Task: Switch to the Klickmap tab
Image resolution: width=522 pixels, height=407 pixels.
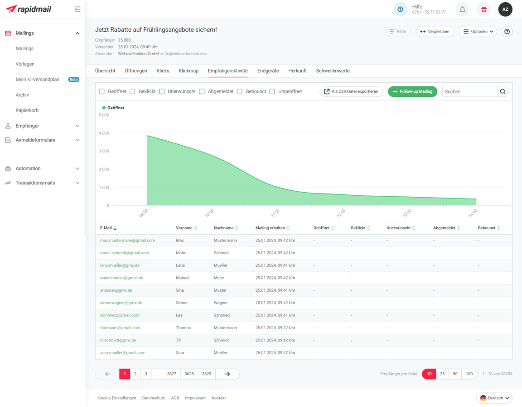Action: pyautogui.click(x=188, y=71)
